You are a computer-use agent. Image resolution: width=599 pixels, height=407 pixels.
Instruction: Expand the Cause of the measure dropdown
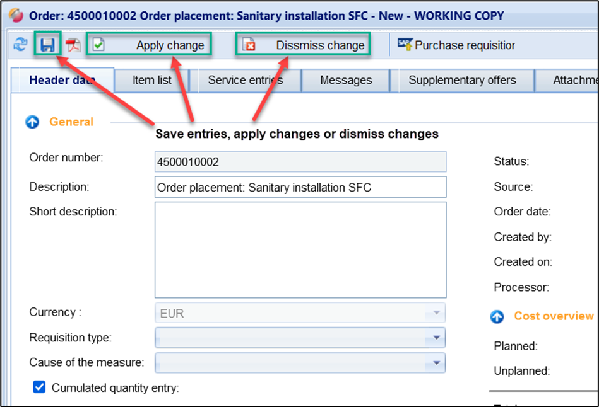pyautogui.click(x=436, y=363)
